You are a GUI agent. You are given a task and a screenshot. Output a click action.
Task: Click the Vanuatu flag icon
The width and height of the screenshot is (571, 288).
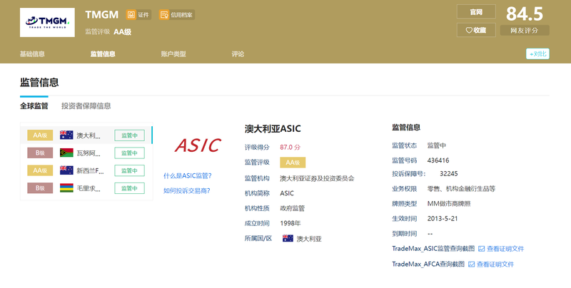(66, 153)
